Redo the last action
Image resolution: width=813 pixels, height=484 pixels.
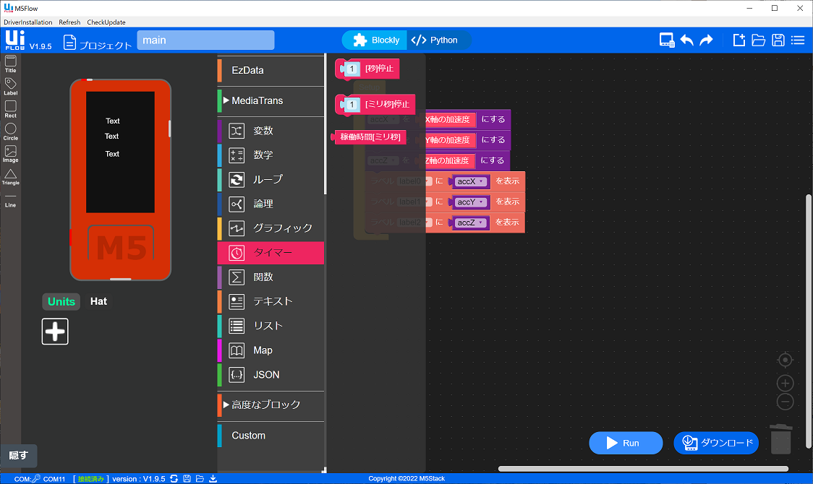(706, 40)
